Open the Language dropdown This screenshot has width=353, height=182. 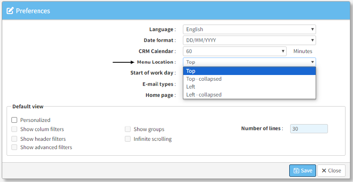tap(249, 29)
